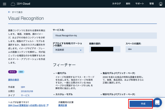This screenshot has width=165, height=110.
Task: Open the chat support bubble icon
Action: pyautogui.click(x=157, y=103)
